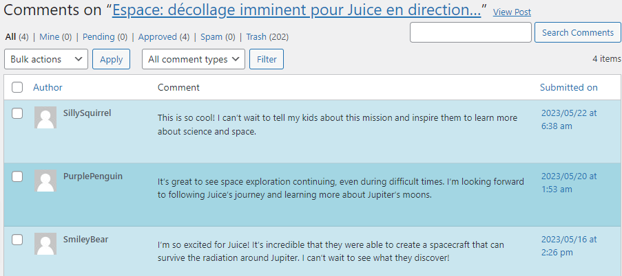622x276 pixels.
Task: Switch to the Trash (202) filter
Action: (267, 37)
